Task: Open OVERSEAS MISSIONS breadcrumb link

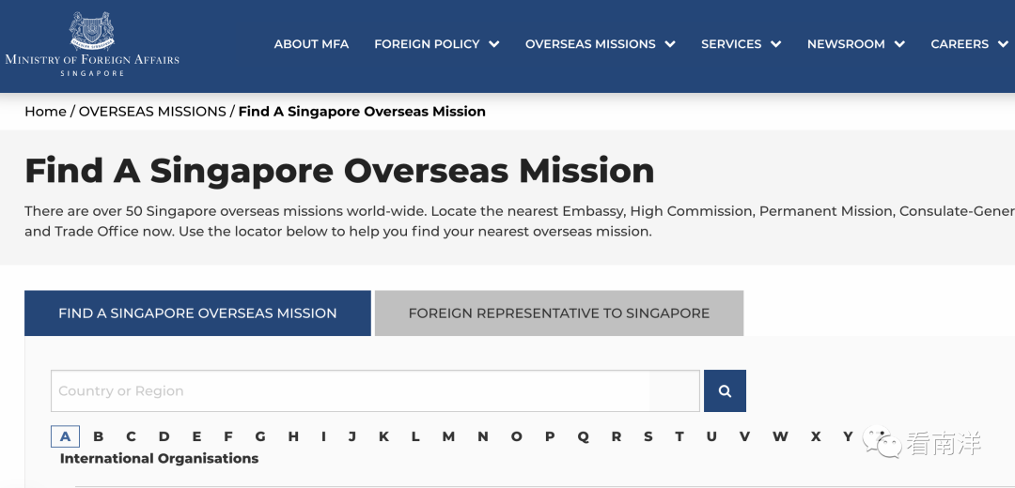Action: [x=152, y=111]
